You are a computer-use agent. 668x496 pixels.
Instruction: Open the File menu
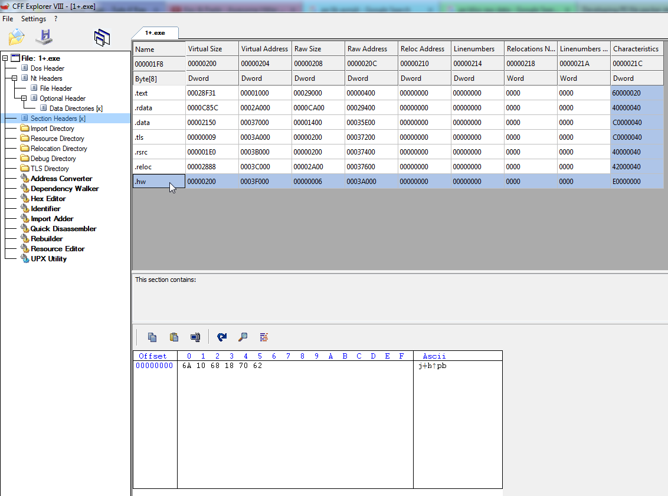coord(8,19)
